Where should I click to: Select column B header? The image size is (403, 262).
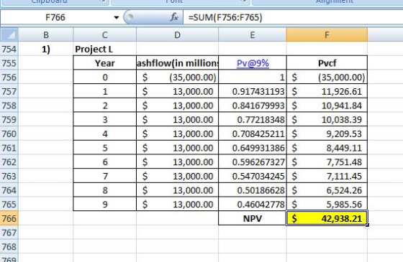pyautogui.click(x=46, y=34)
